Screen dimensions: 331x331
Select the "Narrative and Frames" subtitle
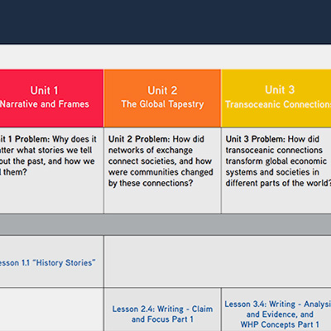coord(45,104)
